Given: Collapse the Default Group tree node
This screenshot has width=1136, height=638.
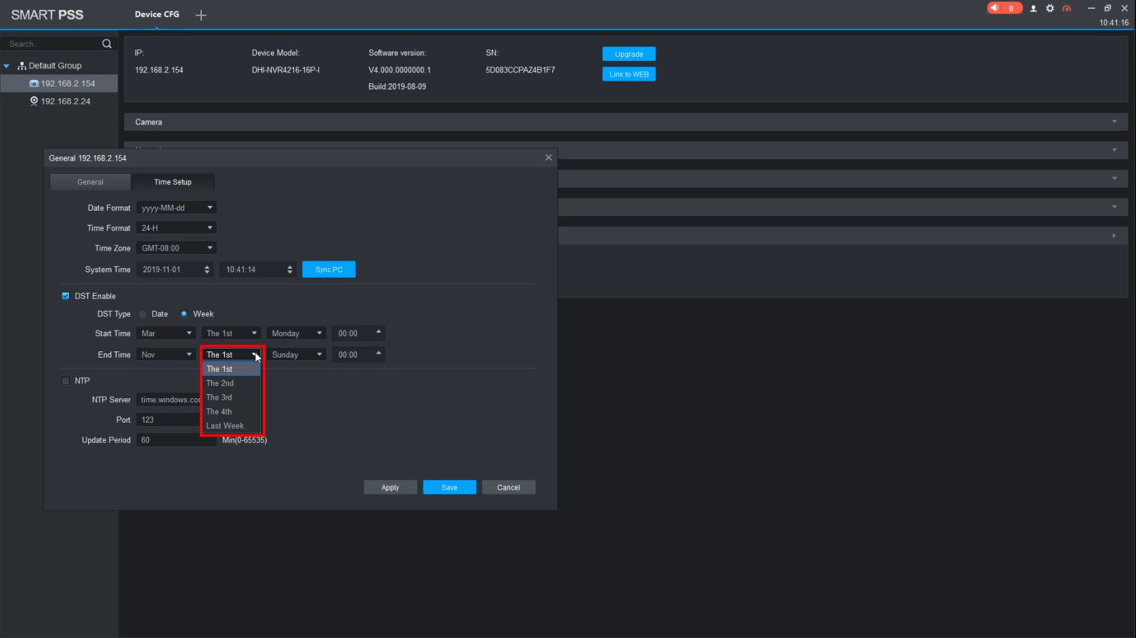Looking at the screenshot, I should (7, 66).
